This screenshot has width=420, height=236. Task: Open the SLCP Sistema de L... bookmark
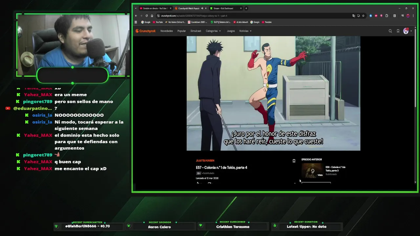coord(220,22)
